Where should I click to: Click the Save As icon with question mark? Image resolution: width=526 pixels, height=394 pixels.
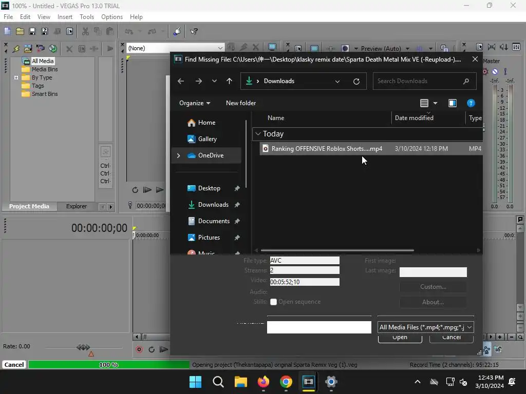click(45, 31)
